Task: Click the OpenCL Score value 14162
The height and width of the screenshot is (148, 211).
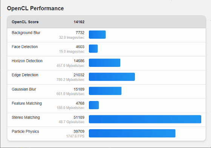Action: [79, 22]
